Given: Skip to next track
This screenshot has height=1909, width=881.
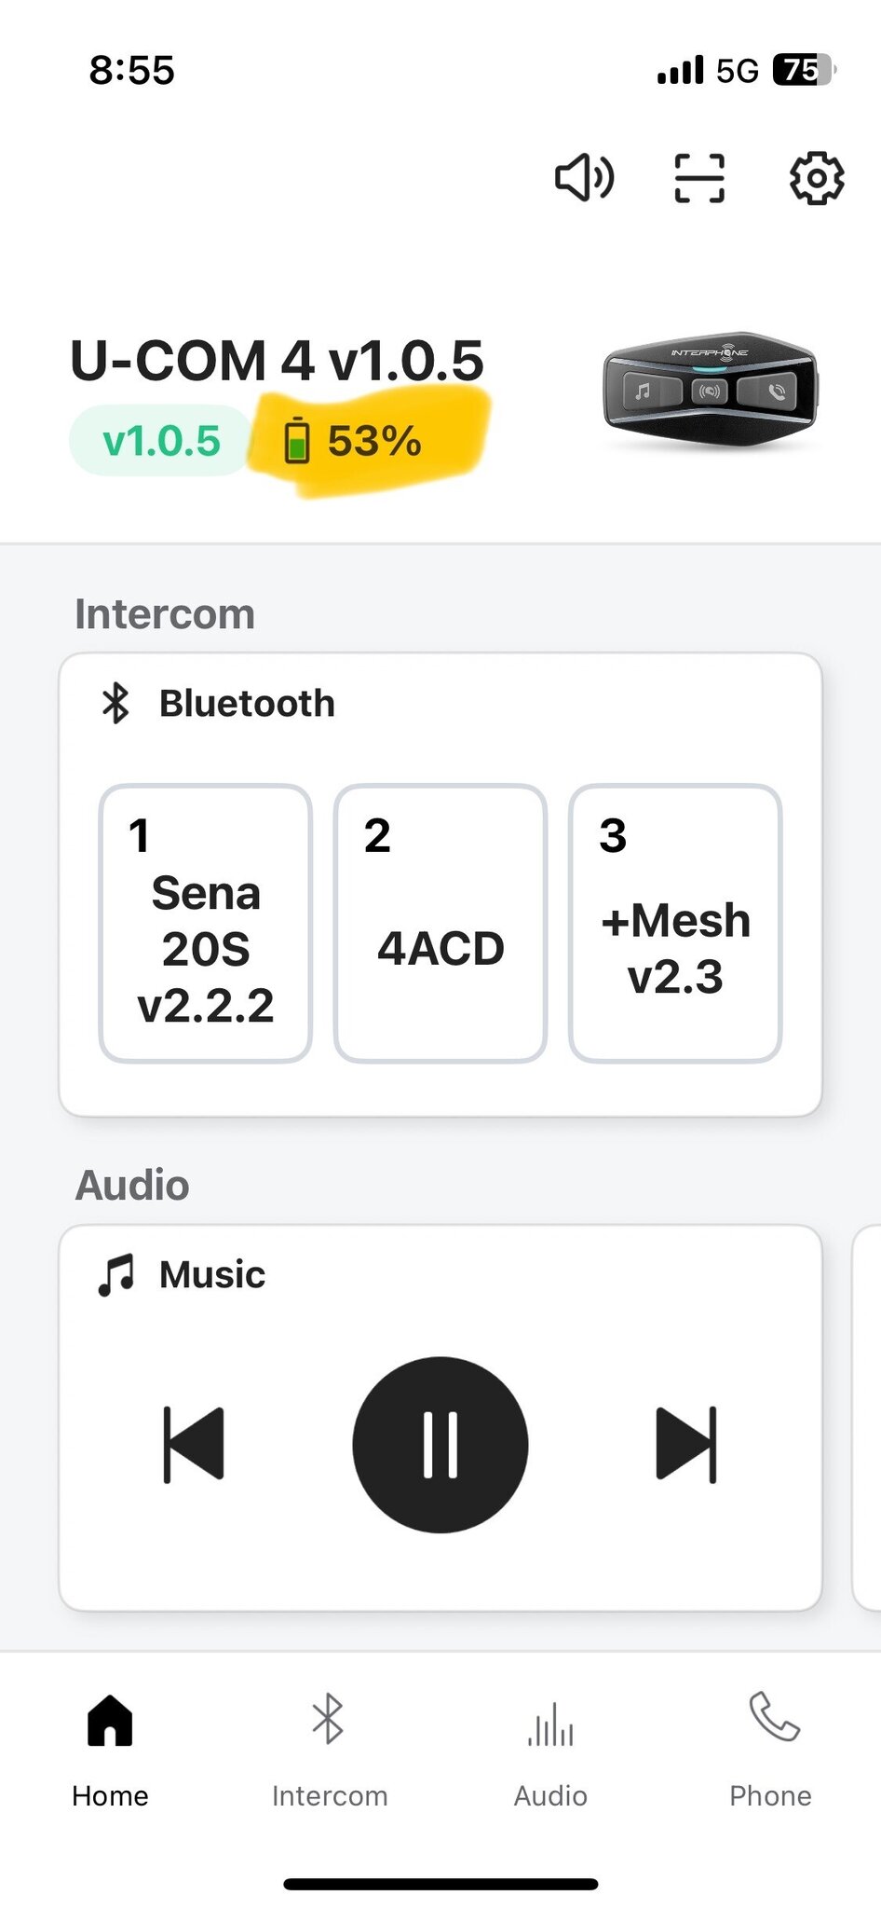Looking at the screenshot, I should click(x=686, y=1444).
